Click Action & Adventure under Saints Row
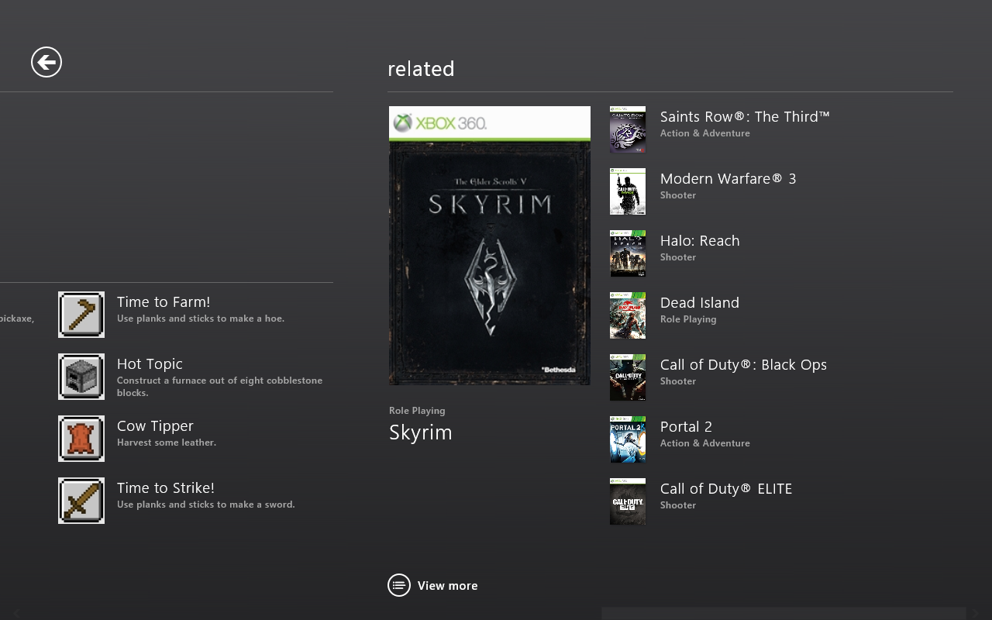The image size is (992, 620). [x=705, y=133]
